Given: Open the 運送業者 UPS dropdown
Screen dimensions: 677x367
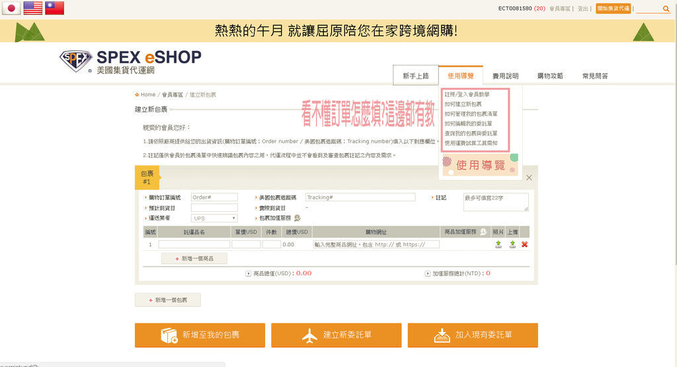Looking at the screenshot, I should point(214,218).
